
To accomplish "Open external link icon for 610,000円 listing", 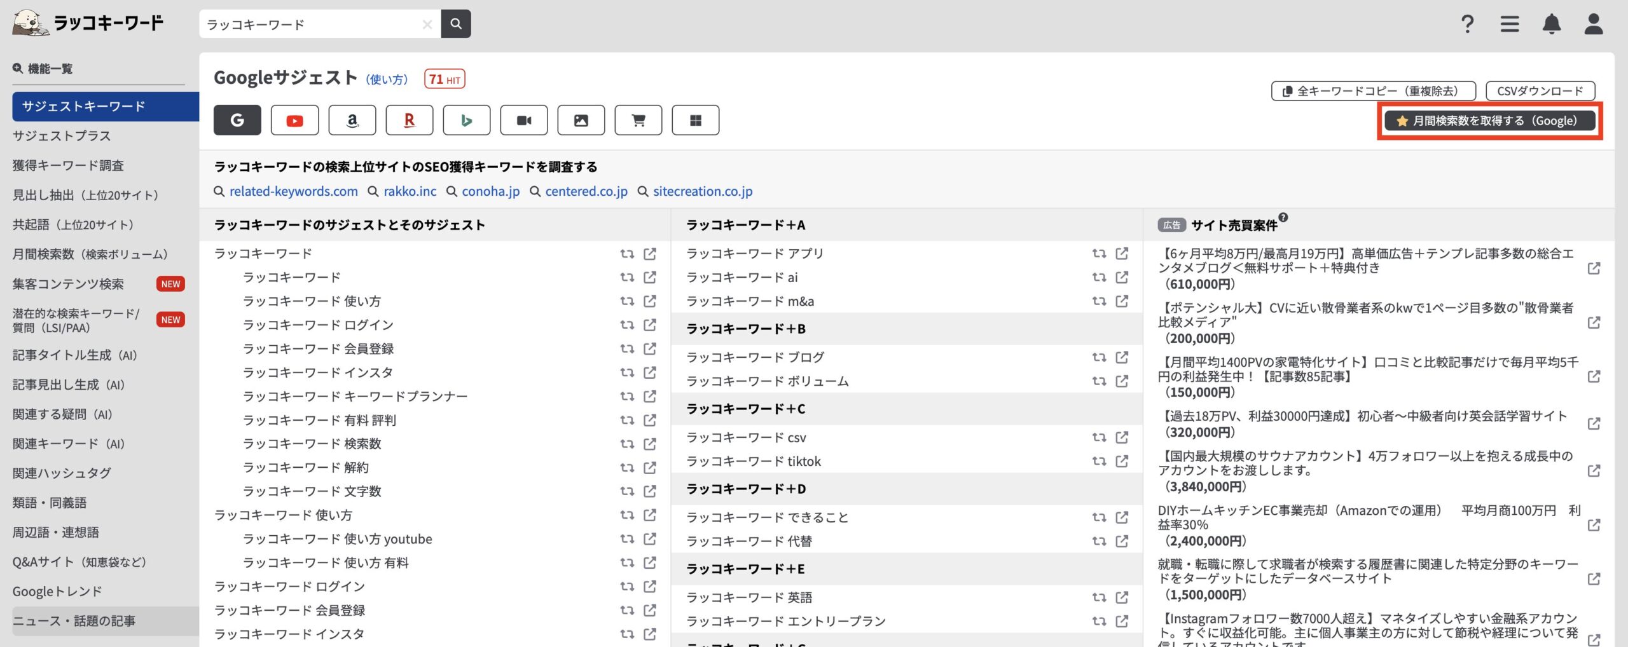I will [x=1594, y=268].
